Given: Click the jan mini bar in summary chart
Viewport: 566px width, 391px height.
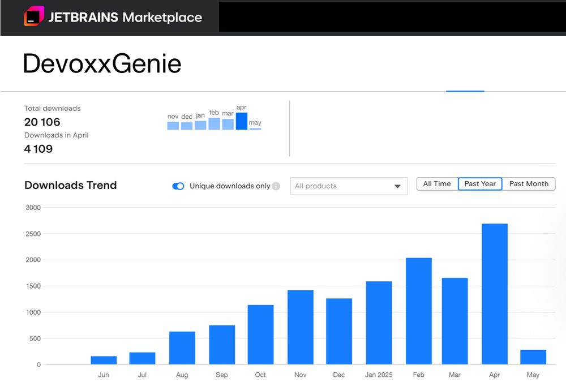Looking at the screenshot, I should [200, 125].
